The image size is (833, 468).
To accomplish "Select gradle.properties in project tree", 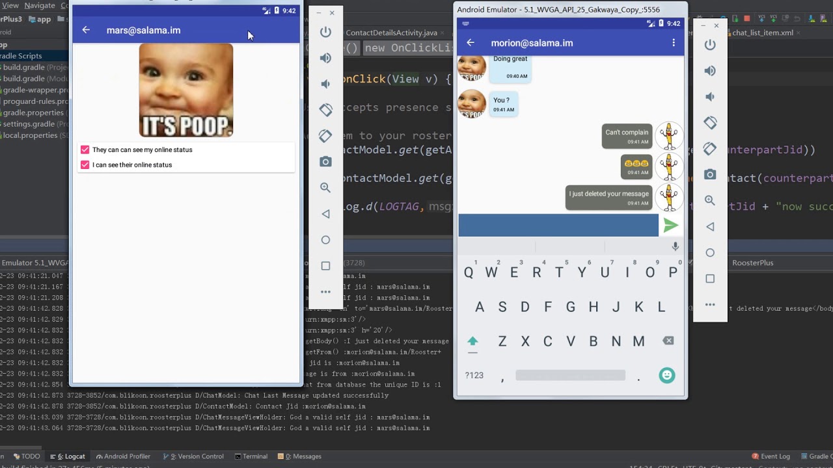I will [x=33, y=112].
